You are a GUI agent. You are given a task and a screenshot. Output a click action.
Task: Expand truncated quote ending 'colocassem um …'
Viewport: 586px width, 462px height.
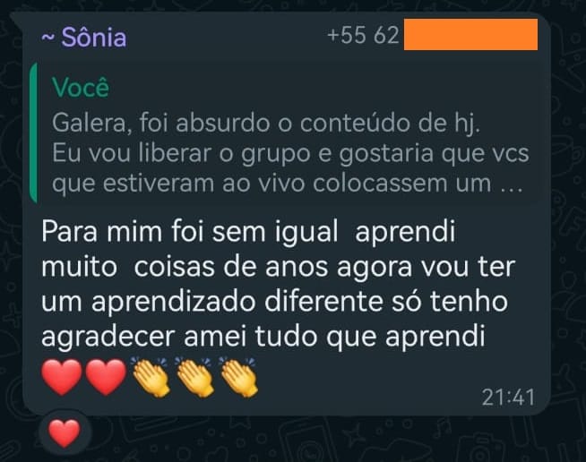pyautogui.click(x=287, y=184)
